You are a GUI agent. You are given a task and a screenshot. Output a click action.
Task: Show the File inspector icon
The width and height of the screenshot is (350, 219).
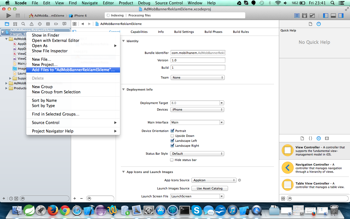pyautogui.click(x=310, y=24)
